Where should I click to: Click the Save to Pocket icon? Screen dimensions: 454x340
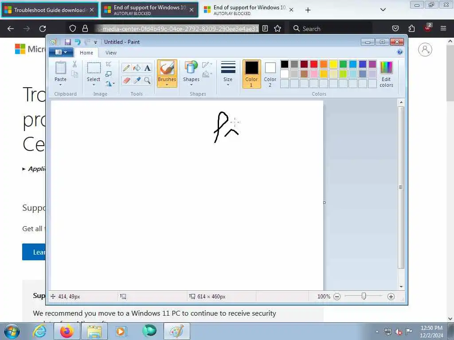(x=395, y=28)
